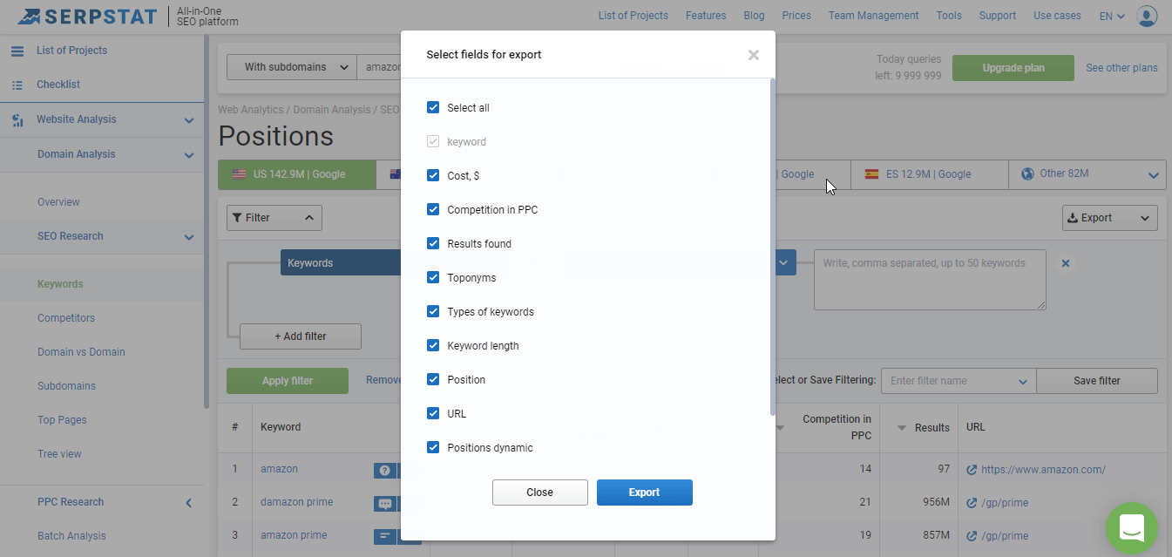Click sort arrow beside Results column
The image size is (1172, 557).
click(x=903, y=428)
